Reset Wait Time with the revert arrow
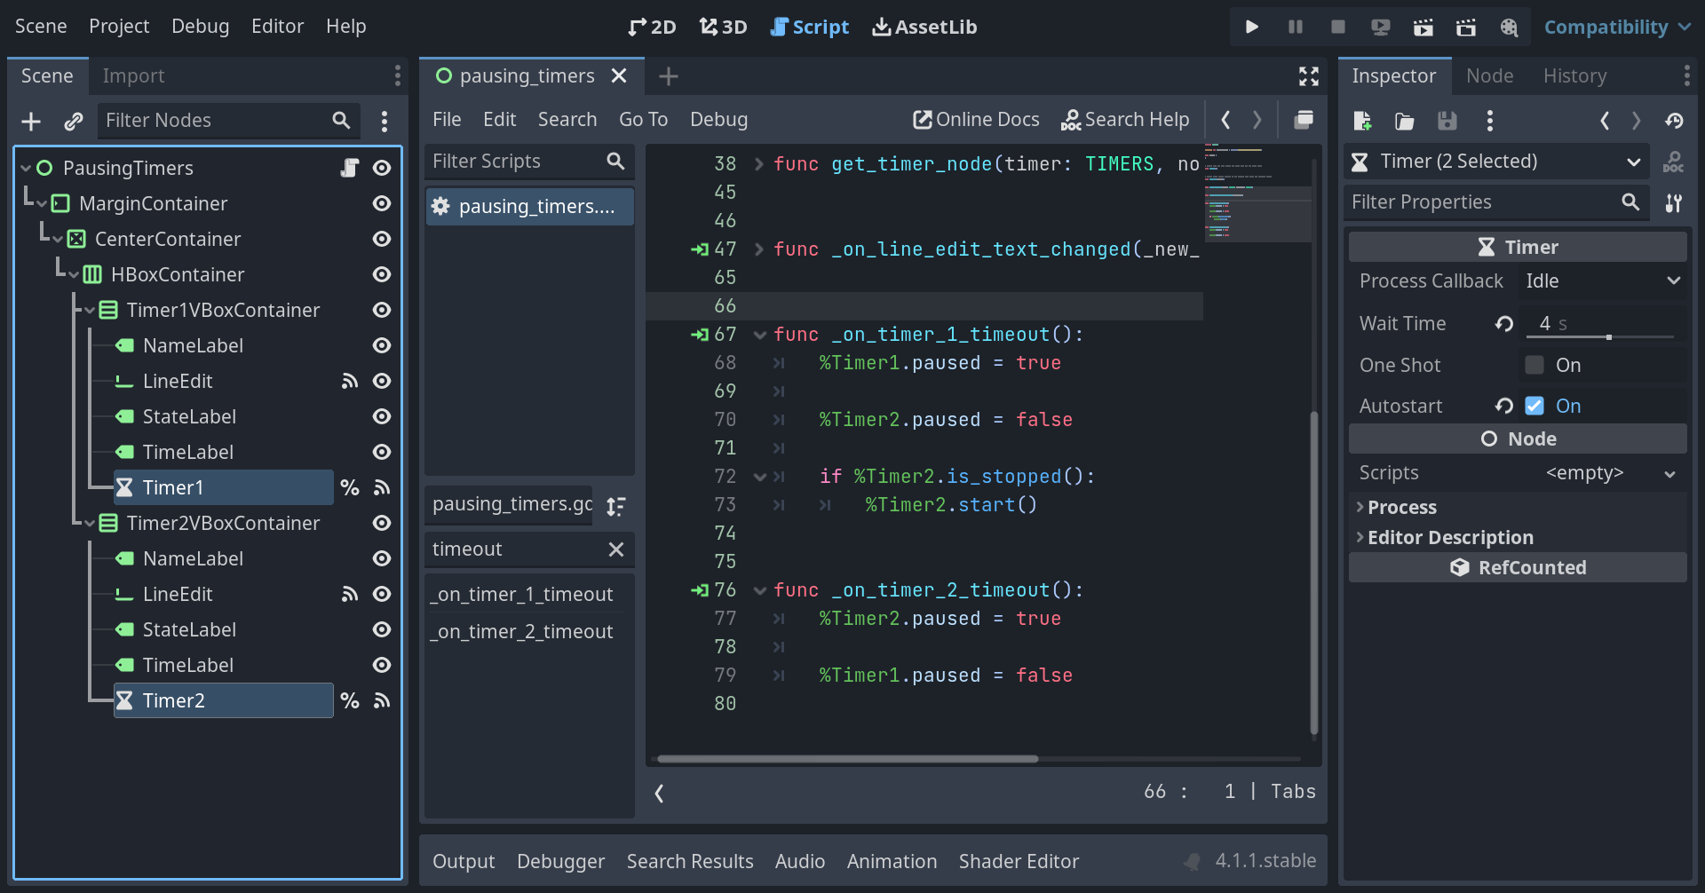This screenshot has width=1705, height=893. pyautogui.click(x=1504, y=323)
